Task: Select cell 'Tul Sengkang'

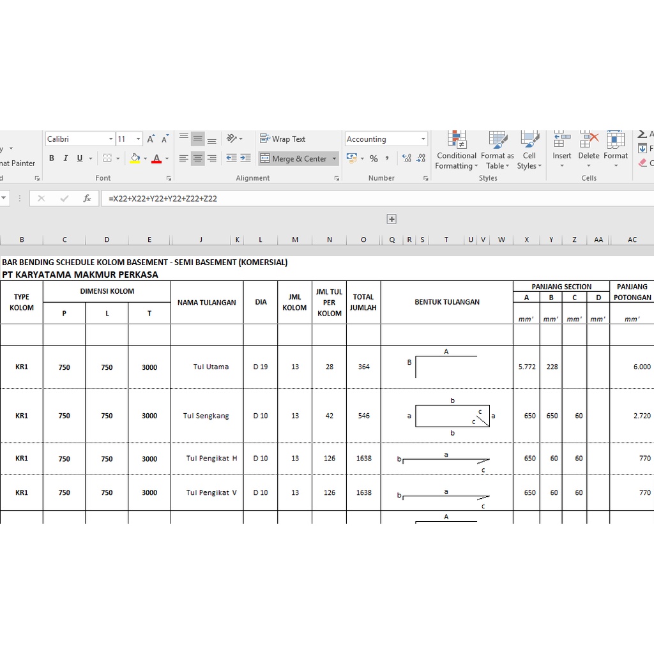Action: coord(206,416)
